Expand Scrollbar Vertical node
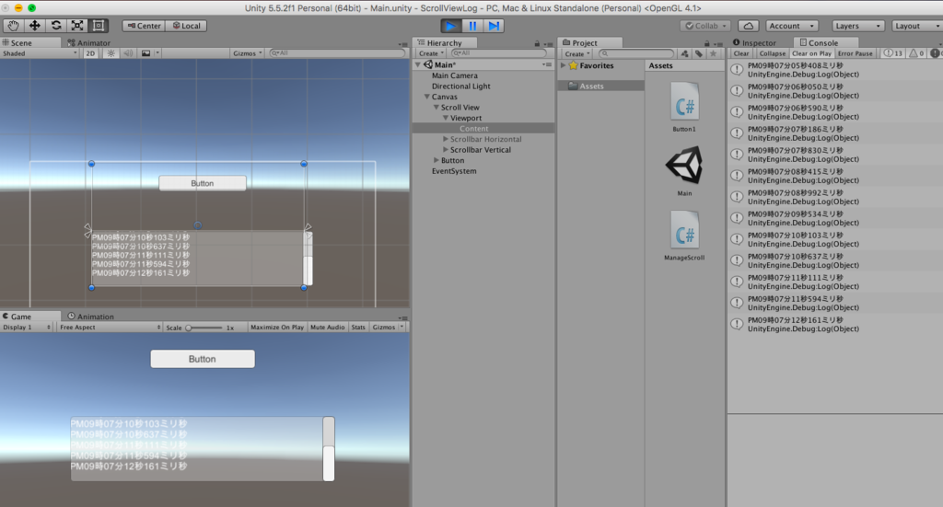The image size is (943, 507). [x=446, y=150]
